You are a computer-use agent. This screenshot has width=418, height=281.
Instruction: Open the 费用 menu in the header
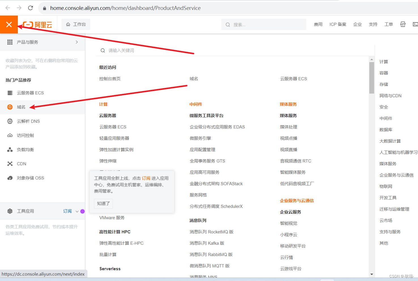click(x=318, y=24)
